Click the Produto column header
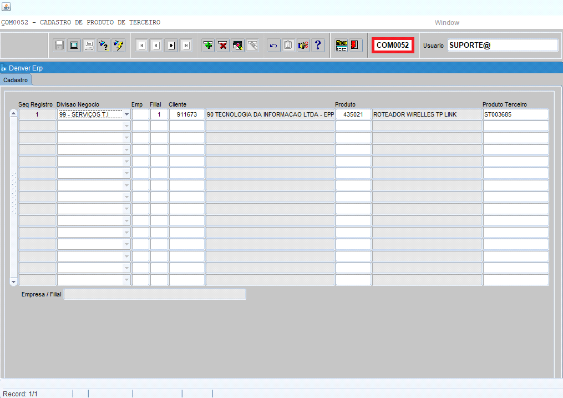The height and width of the screenshot is (398, 563). (x=345, y=104)
